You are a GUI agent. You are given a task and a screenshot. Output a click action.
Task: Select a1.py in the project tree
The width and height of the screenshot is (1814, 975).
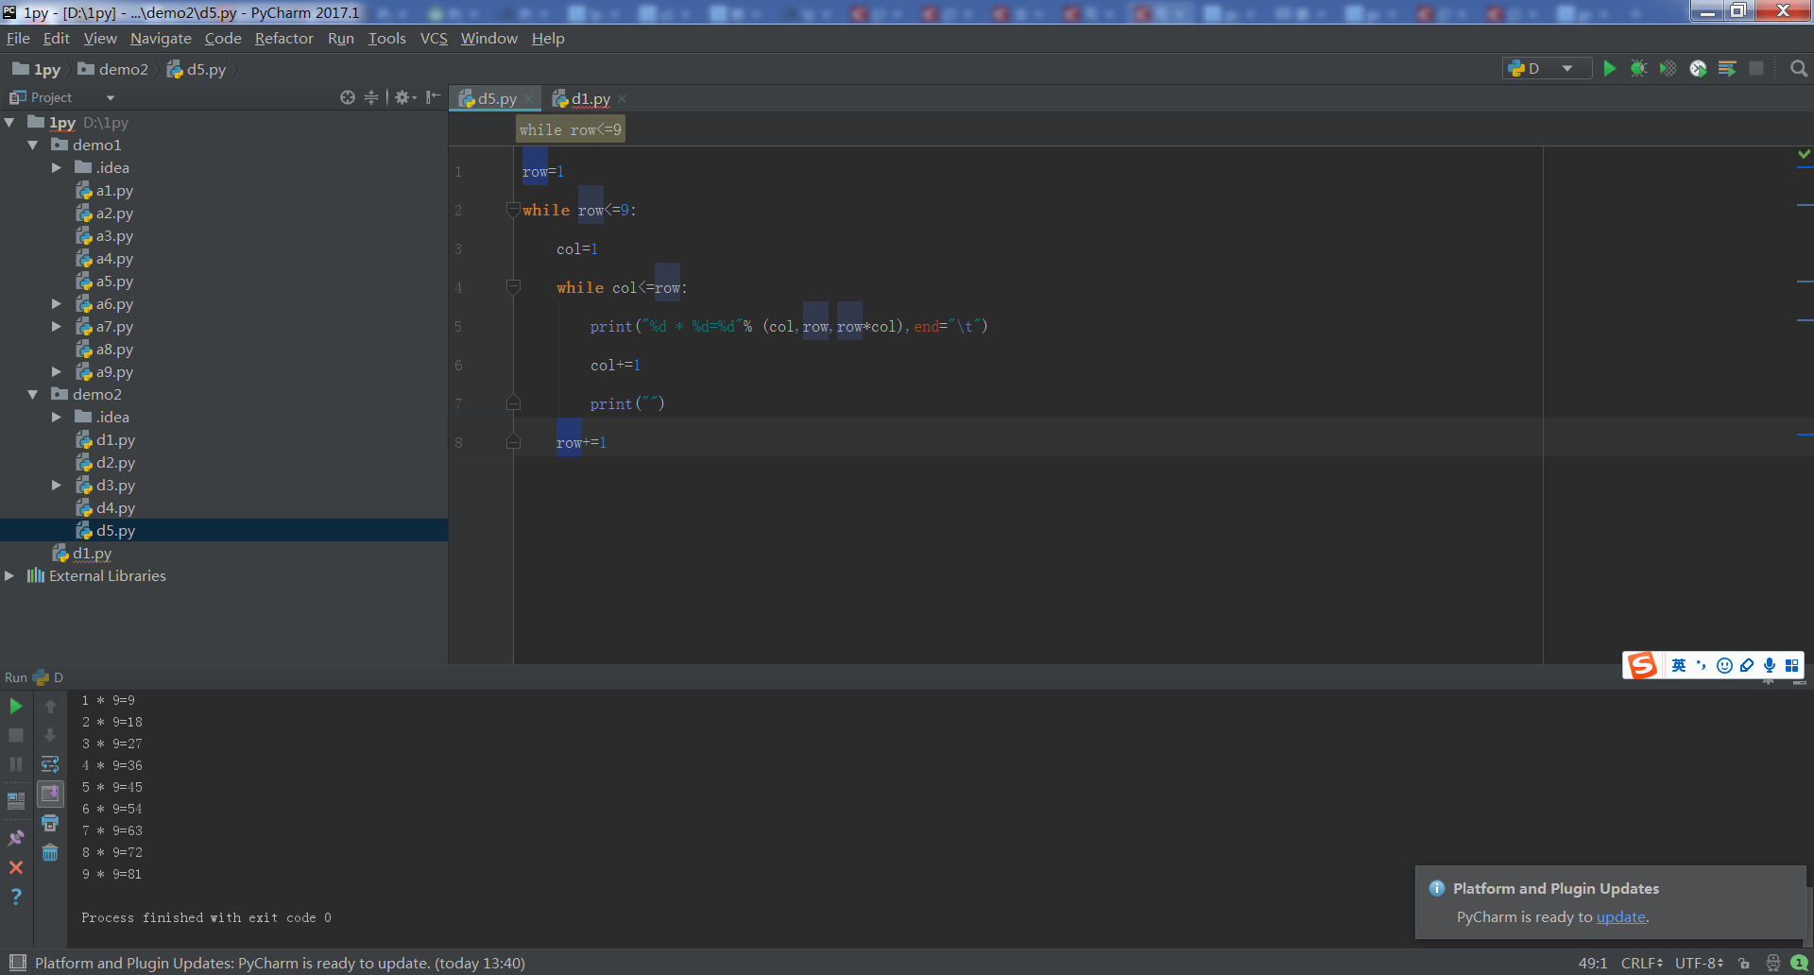(114, 190)
